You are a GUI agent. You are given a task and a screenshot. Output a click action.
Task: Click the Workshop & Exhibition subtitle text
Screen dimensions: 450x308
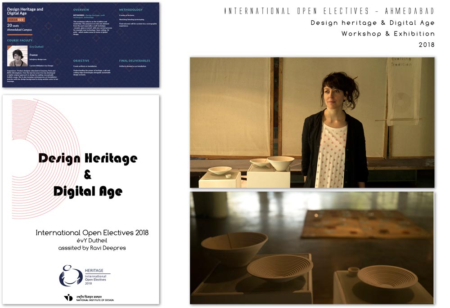pos(388,34)
